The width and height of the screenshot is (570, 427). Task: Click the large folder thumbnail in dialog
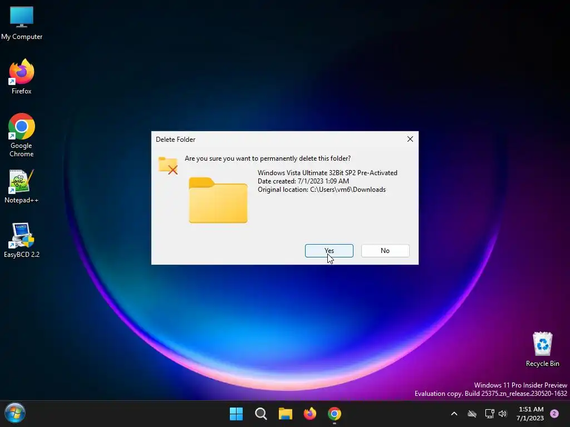(x=218, y=200)
